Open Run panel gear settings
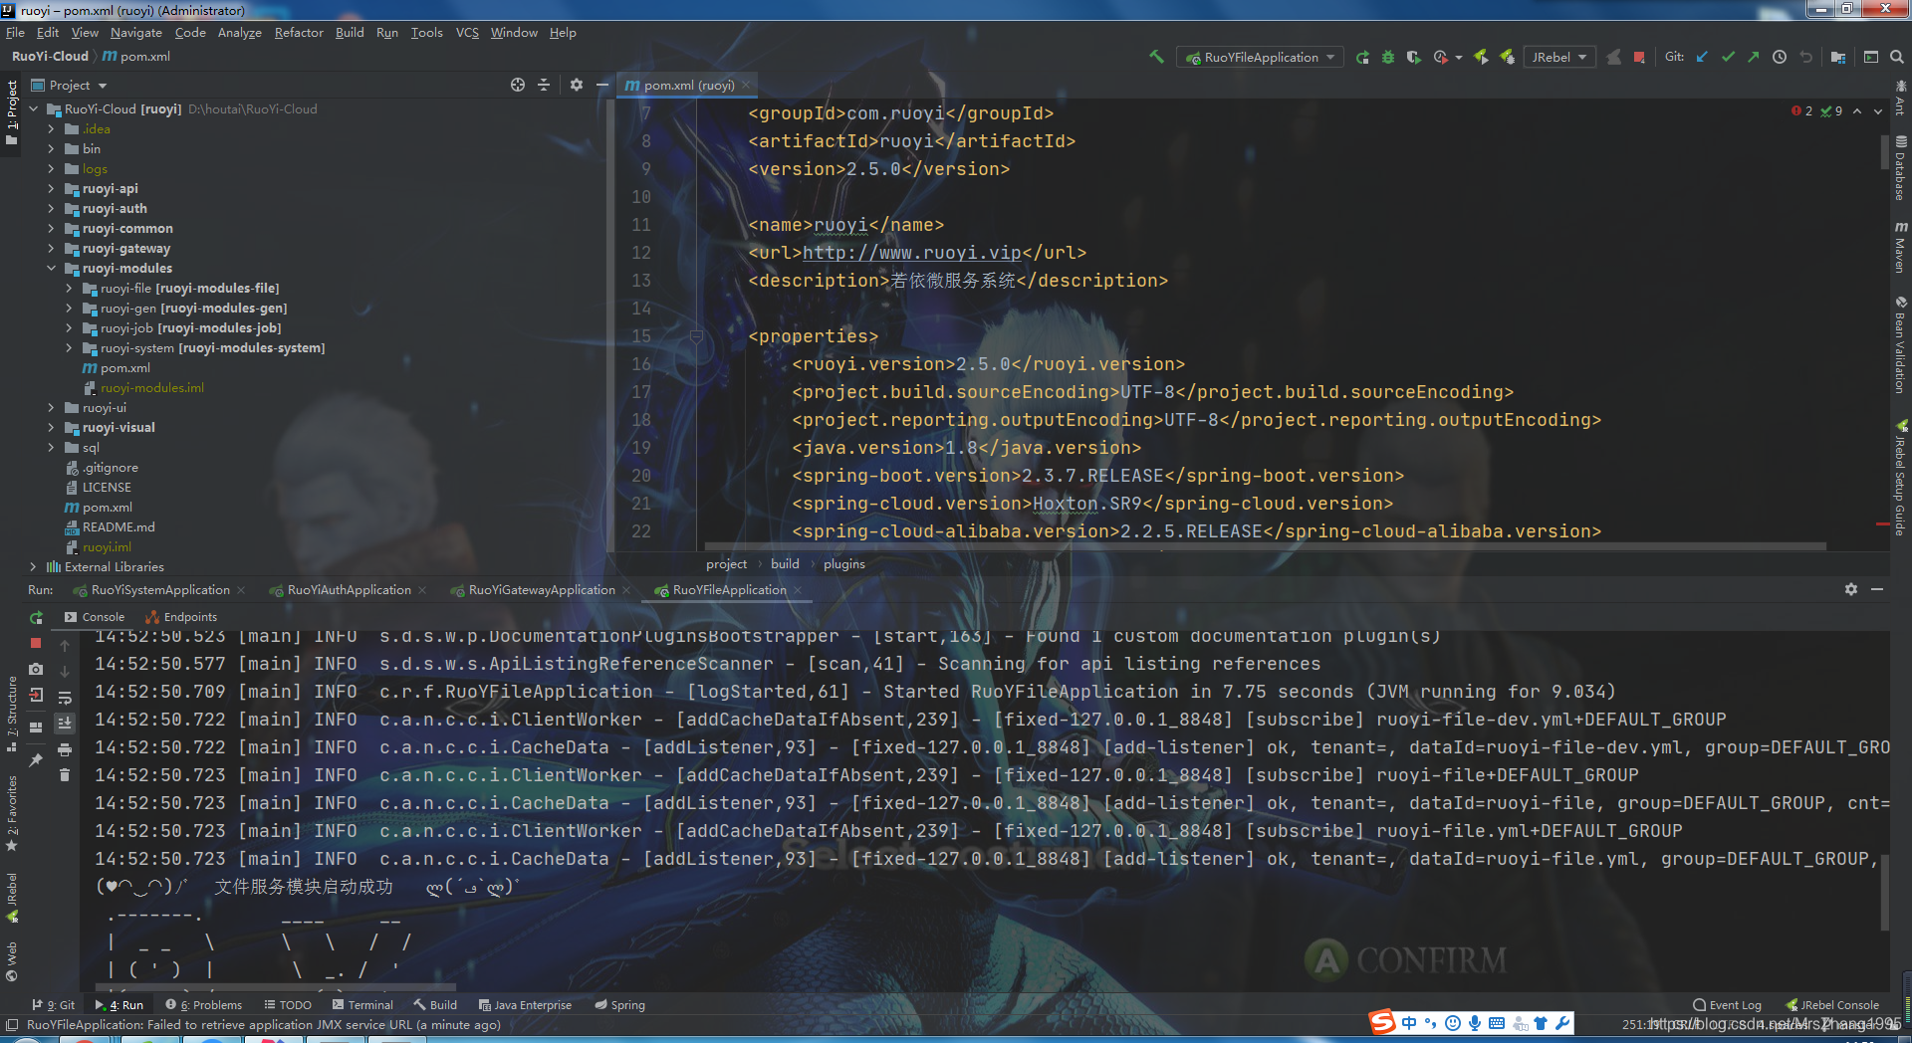 [1851, 589]
